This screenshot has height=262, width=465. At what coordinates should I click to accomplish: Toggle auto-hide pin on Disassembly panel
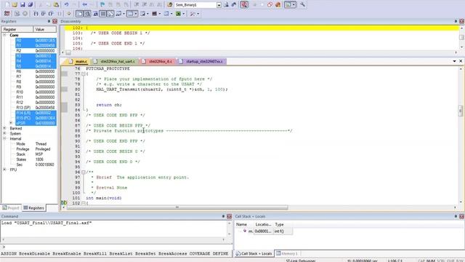[x=456, y=21]
